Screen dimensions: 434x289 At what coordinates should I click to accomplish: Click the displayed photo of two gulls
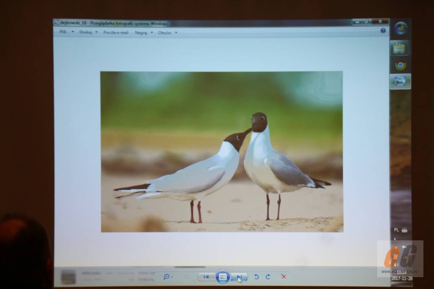coord(222,151)
